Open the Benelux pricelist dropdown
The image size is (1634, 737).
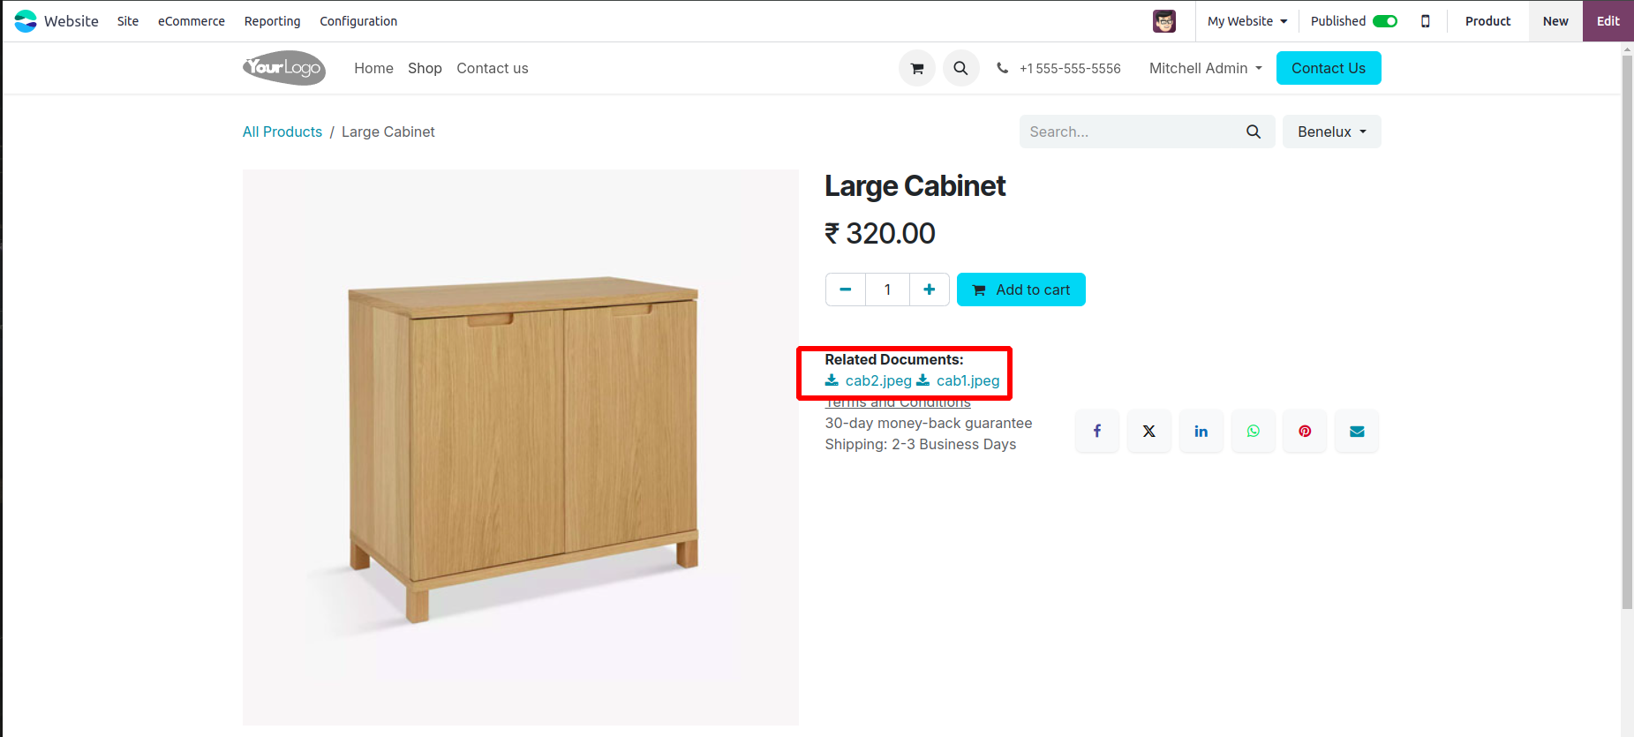click(1331, 132)
